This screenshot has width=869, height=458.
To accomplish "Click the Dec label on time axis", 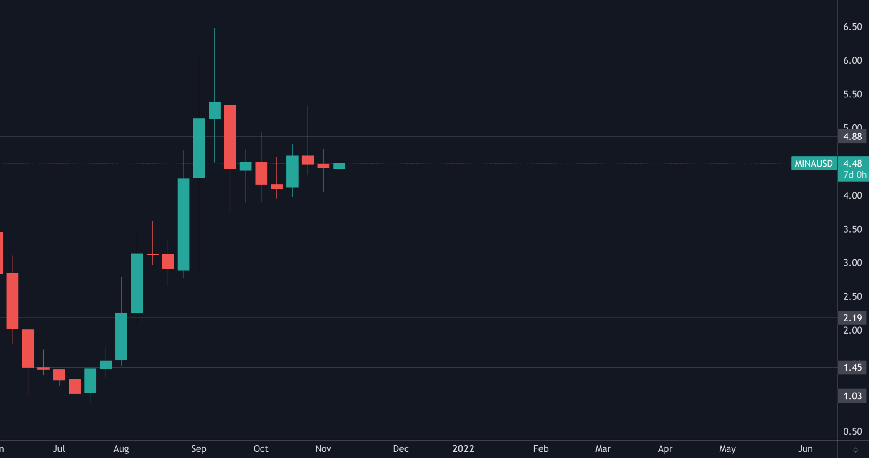I will [x=401, y=449].
